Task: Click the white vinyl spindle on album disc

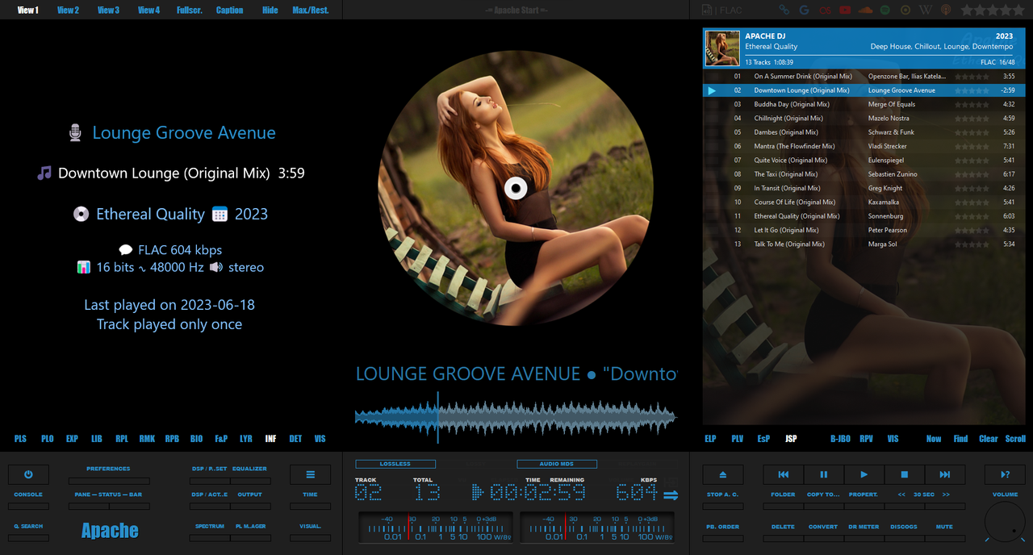Action: click(516, 189)
